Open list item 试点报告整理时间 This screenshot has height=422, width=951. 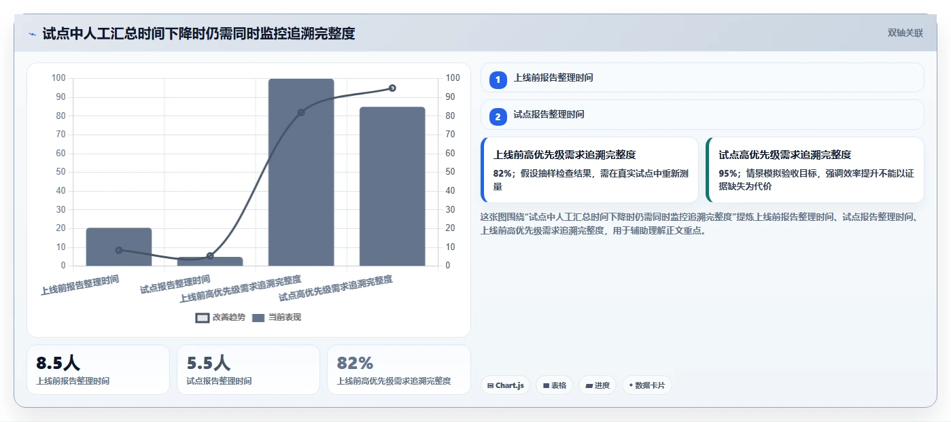702,114
